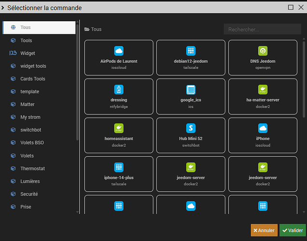Image resolution: width=307 pixels, height=241 pixels.
Task: Click the cube icon beside Cards Tools
Action: point(13,79)
